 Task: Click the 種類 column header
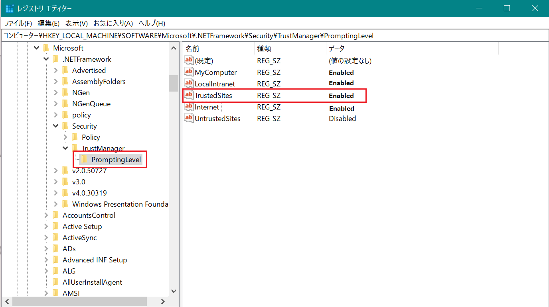[x=290, y=49]
